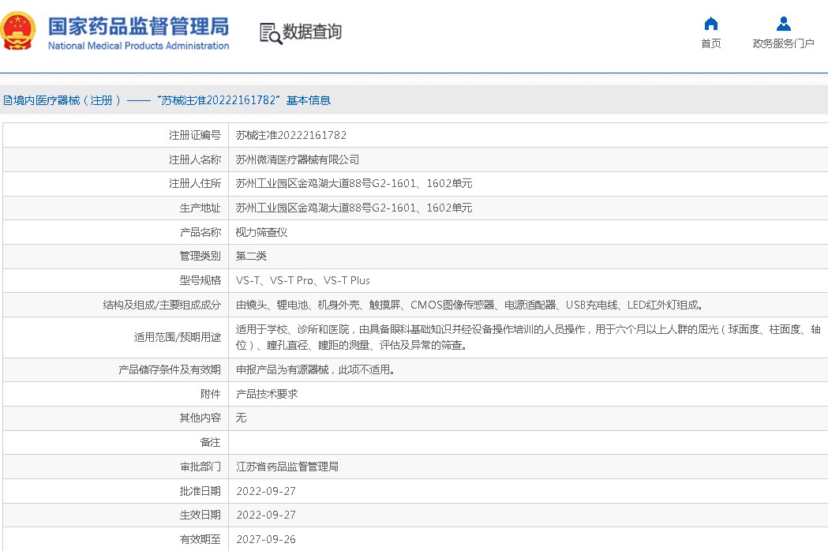Screen dimensions: 828x551
Task: Open the 首页 link
Action: 710,43
